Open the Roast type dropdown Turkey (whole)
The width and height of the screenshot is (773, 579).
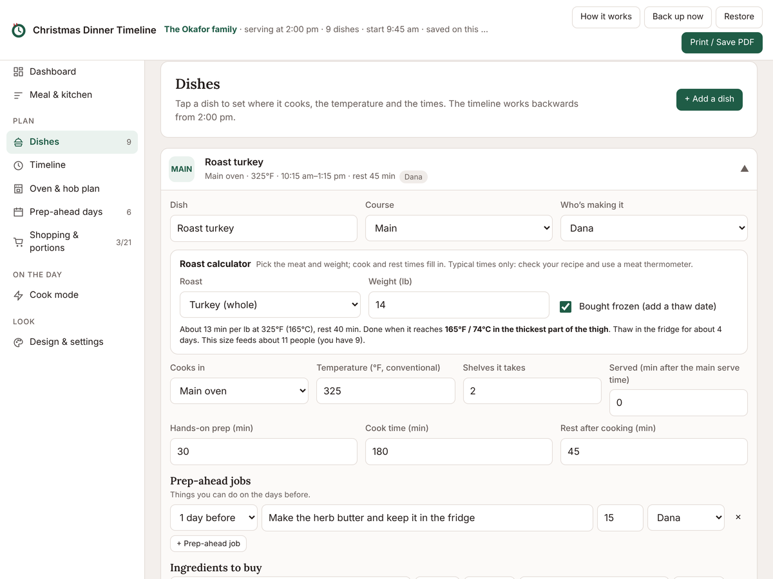[270, 305]
